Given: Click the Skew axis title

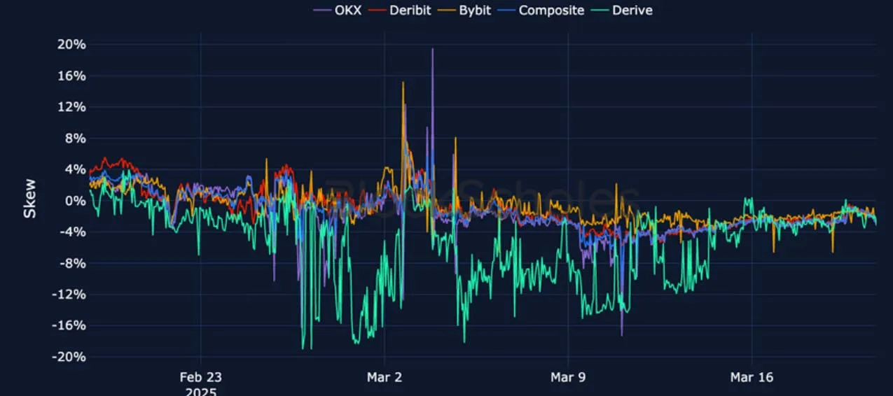Looking at the screenshot, I should coord(30,200).
